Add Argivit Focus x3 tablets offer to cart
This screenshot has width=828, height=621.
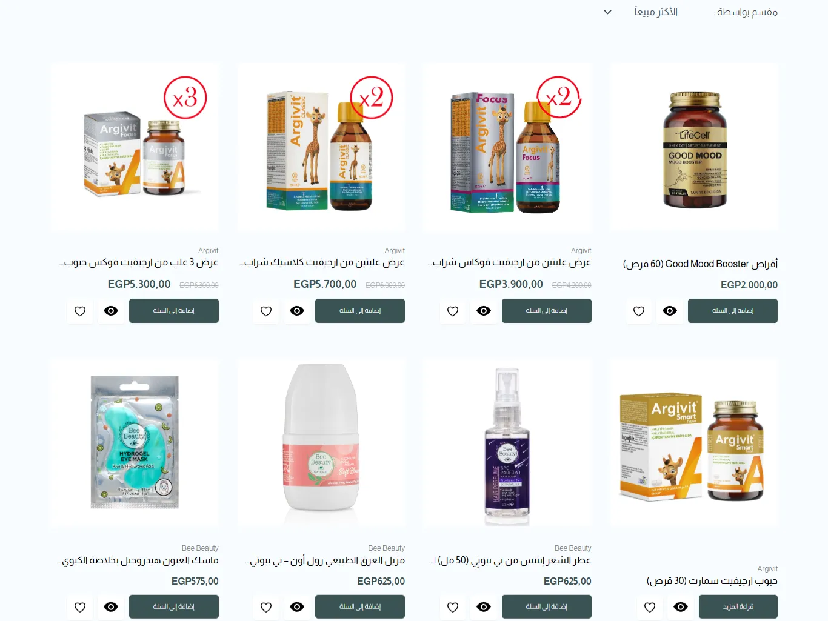[174, 311]
